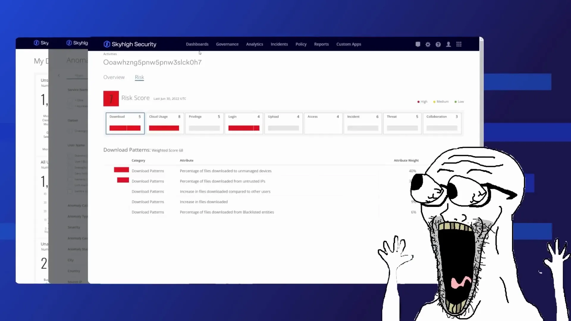Viewport: 571px width, 321px height.
Task: Click the 40% attribute weight value
Action: coord(412,171)
